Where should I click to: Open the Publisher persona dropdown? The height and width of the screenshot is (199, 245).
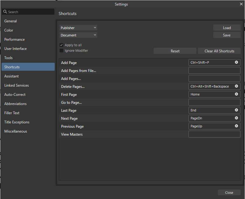pos(78,27)
